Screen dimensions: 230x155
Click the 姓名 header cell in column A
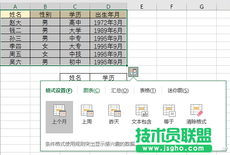(x=15, y=15)
